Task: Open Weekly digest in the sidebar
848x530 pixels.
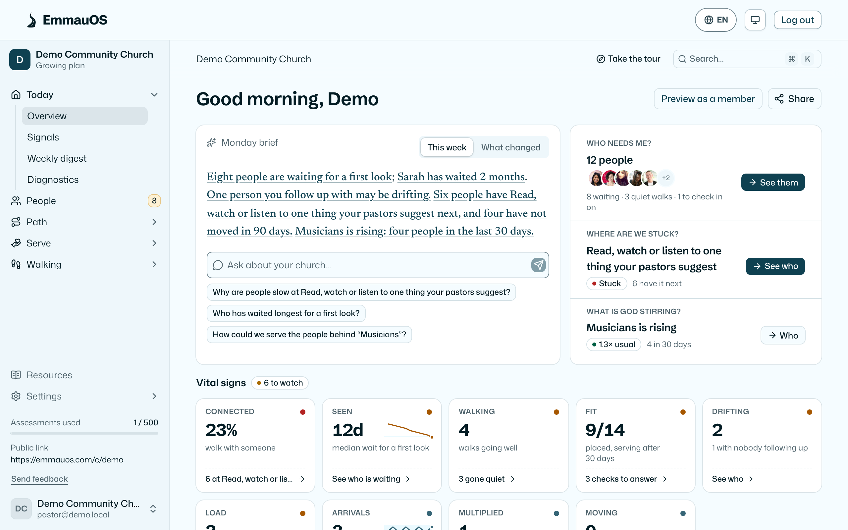Action: click(x=85, y=158)
